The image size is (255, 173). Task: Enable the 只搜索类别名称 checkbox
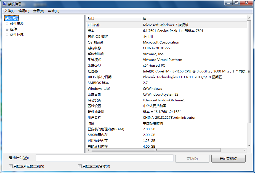click(80, 166)
